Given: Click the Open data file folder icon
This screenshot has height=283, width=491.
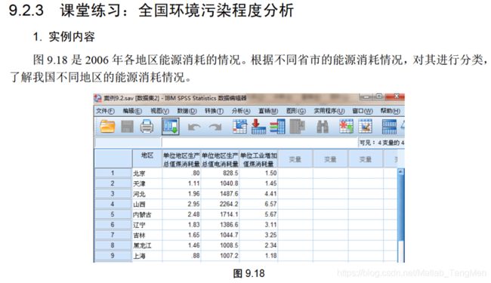Looking at the screenshot, I should pyautogui.click(x=107, y=126).
